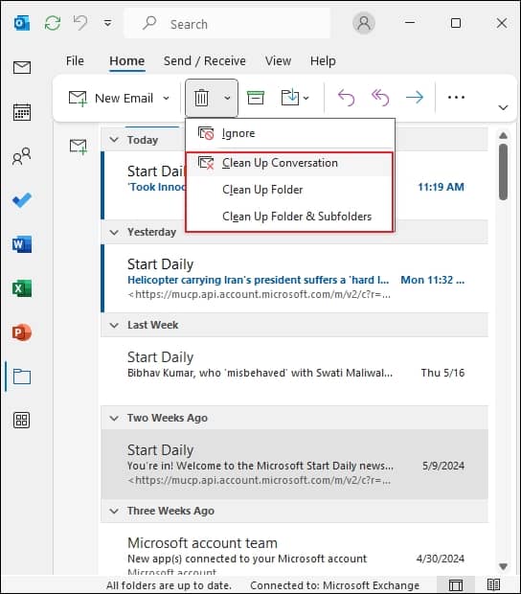Viewport: 521px width, 594px height.
Task: Click the message list scrollbar thumb
Action: [503, 172]
